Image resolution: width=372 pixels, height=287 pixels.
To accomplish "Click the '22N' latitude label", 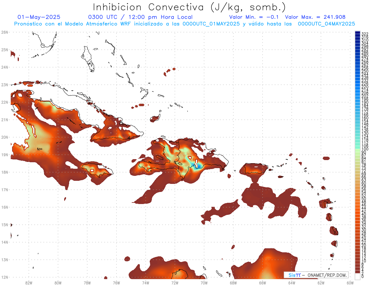I will [4, 102].
